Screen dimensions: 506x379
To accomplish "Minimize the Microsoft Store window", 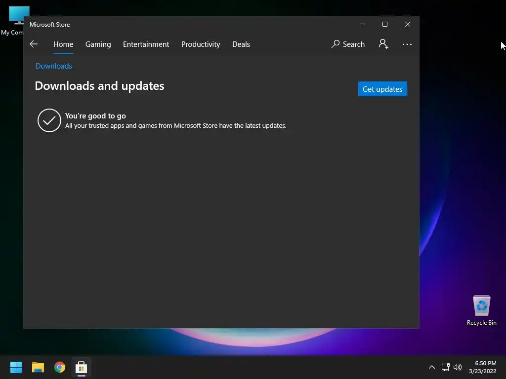I will 362,24.
